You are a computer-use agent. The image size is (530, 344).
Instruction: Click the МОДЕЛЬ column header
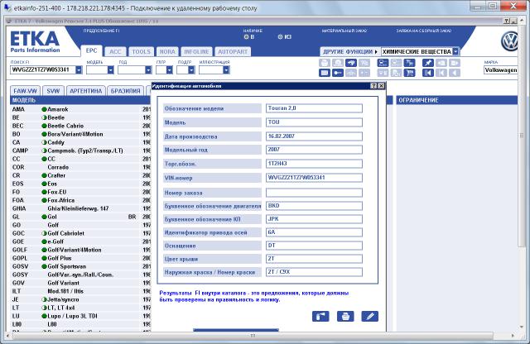coord(80,100)
